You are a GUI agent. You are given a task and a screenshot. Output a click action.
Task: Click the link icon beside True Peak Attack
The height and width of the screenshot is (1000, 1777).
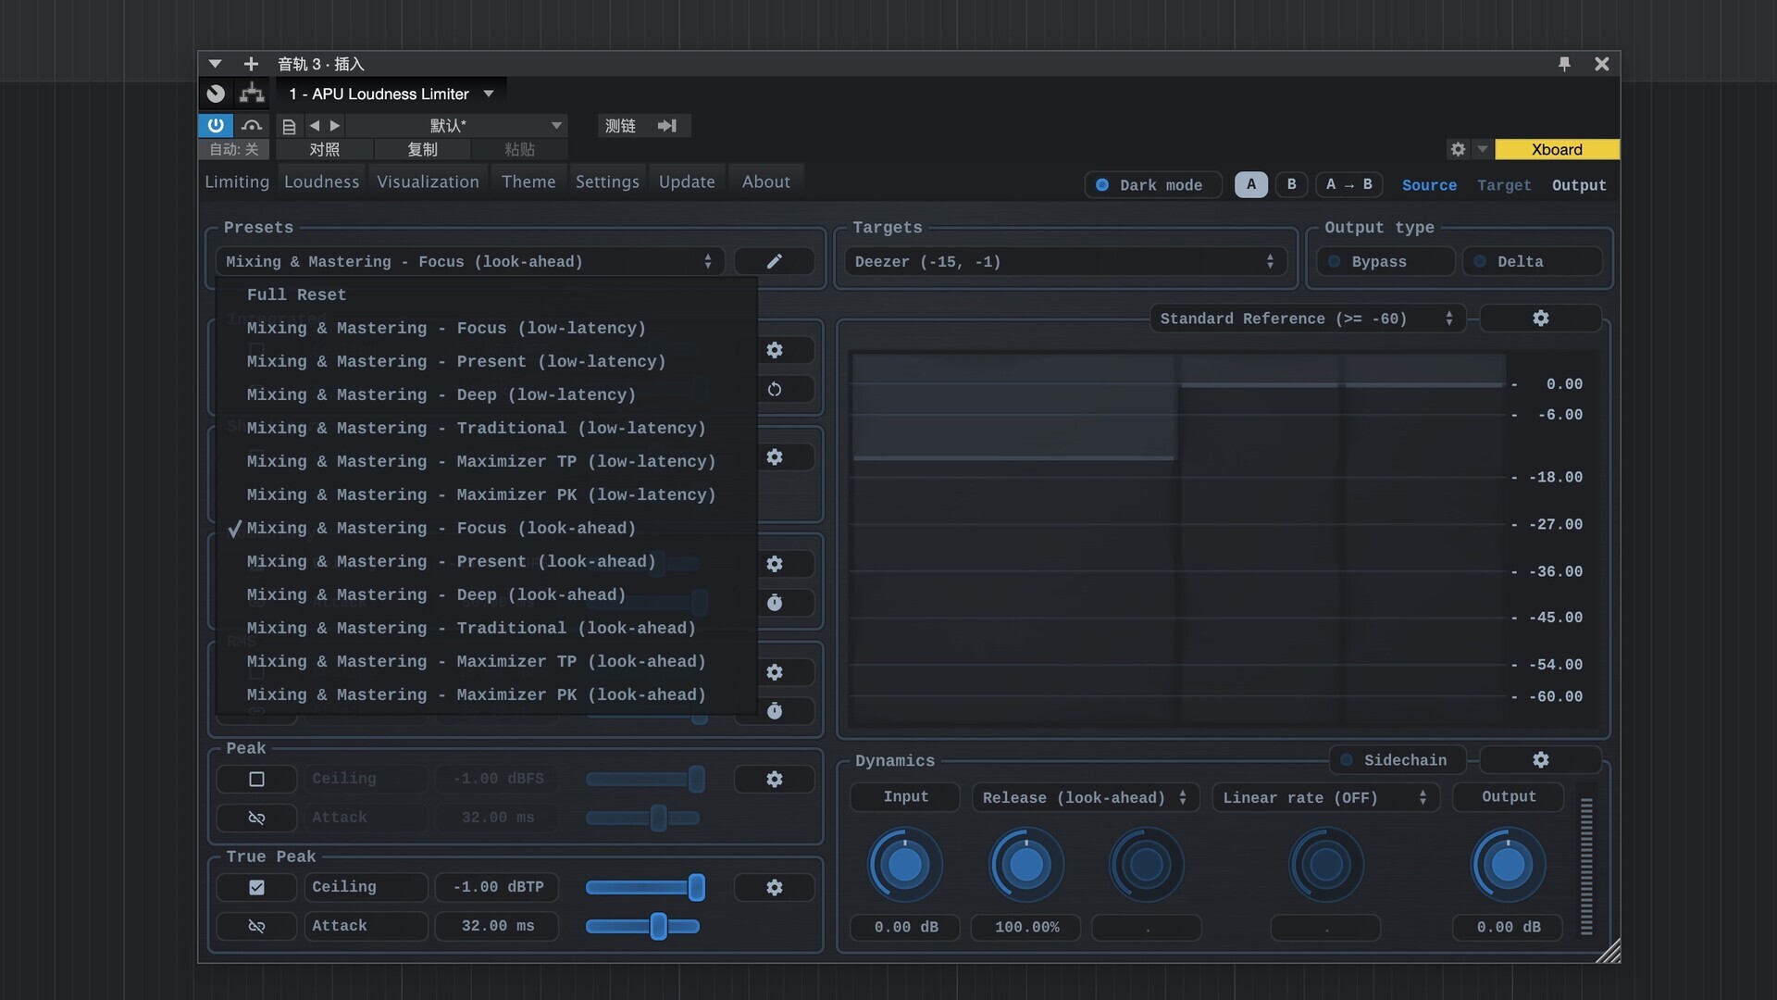coord(256,926)
